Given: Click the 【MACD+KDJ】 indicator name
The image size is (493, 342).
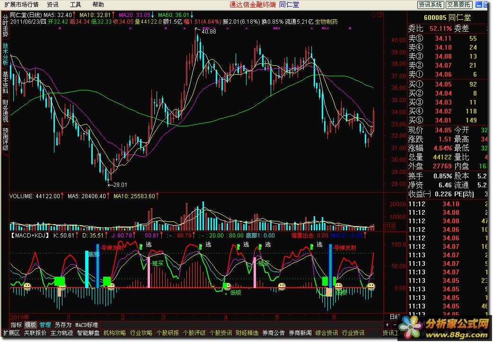Looking at the screenshot, I should 30,236.
